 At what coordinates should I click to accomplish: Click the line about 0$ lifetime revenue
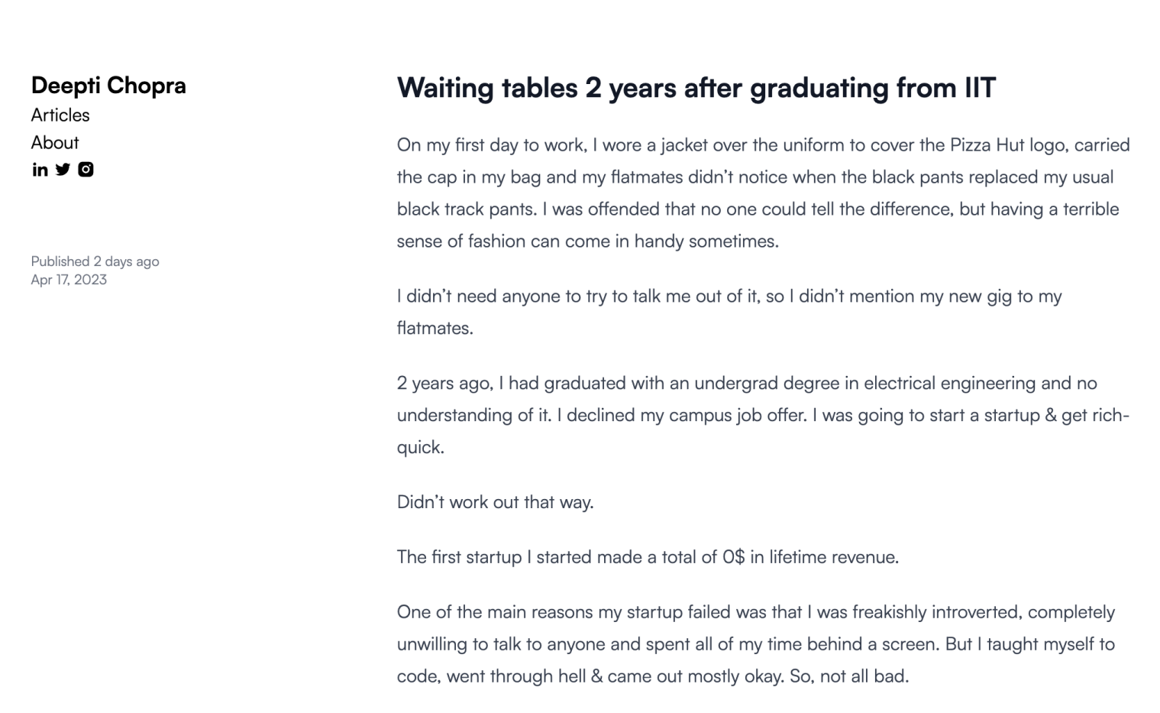tap(648, 557)
